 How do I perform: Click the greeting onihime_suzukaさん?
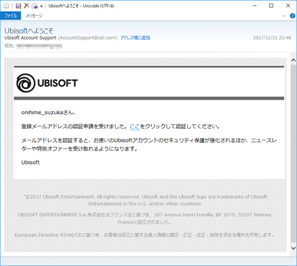tap(48, 113)
